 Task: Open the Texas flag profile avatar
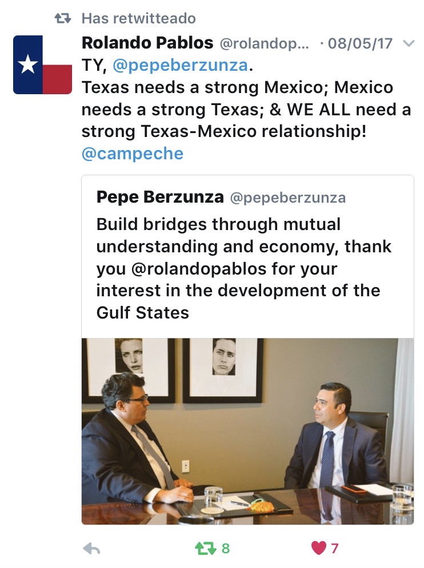point(42,65)
